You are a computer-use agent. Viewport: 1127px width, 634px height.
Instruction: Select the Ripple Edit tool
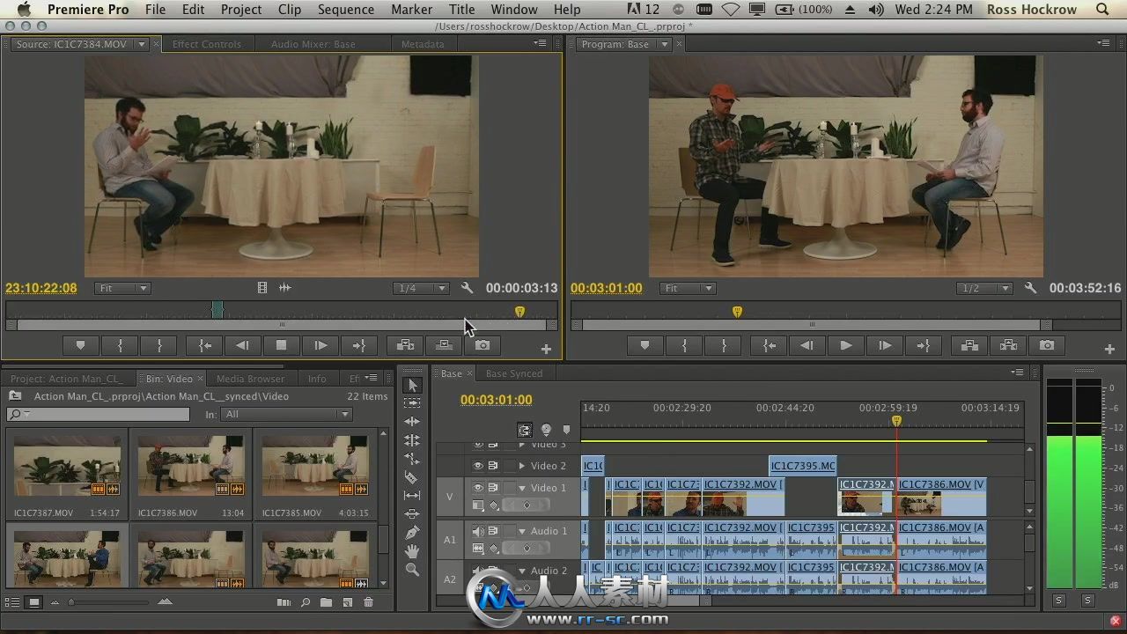[x=412, y=421]
